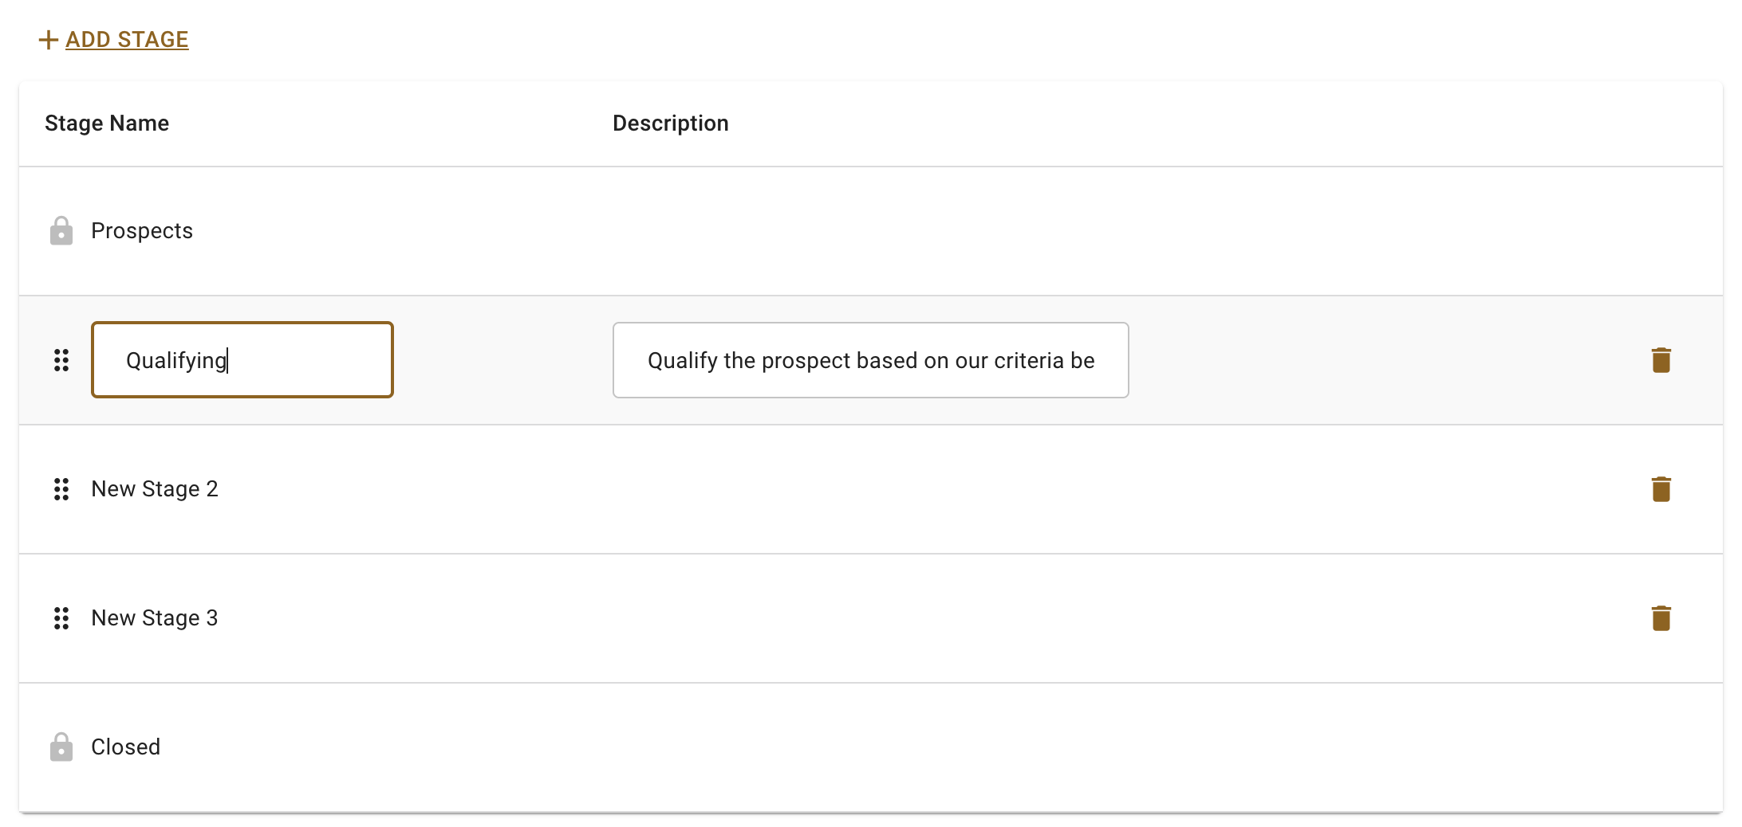
Task: Click the Qualifying description text field
Action: click(871, 360)
